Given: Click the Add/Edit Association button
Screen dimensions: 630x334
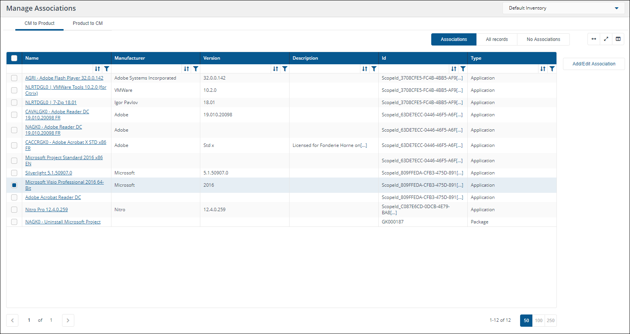Looking at the screenshot, I should point(594,64).
